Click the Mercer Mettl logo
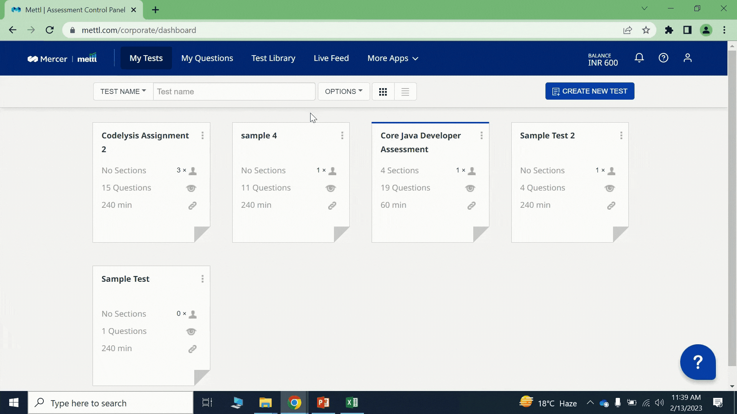This screenshot has height=414, width=737. click(62, 58)
